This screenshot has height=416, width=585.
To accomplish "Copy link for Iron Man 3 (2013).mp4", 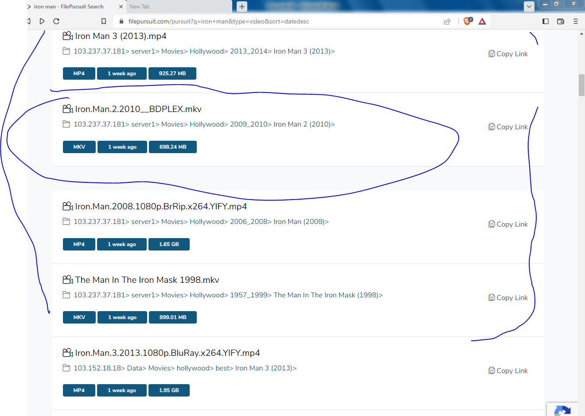I will coord(508,54).
